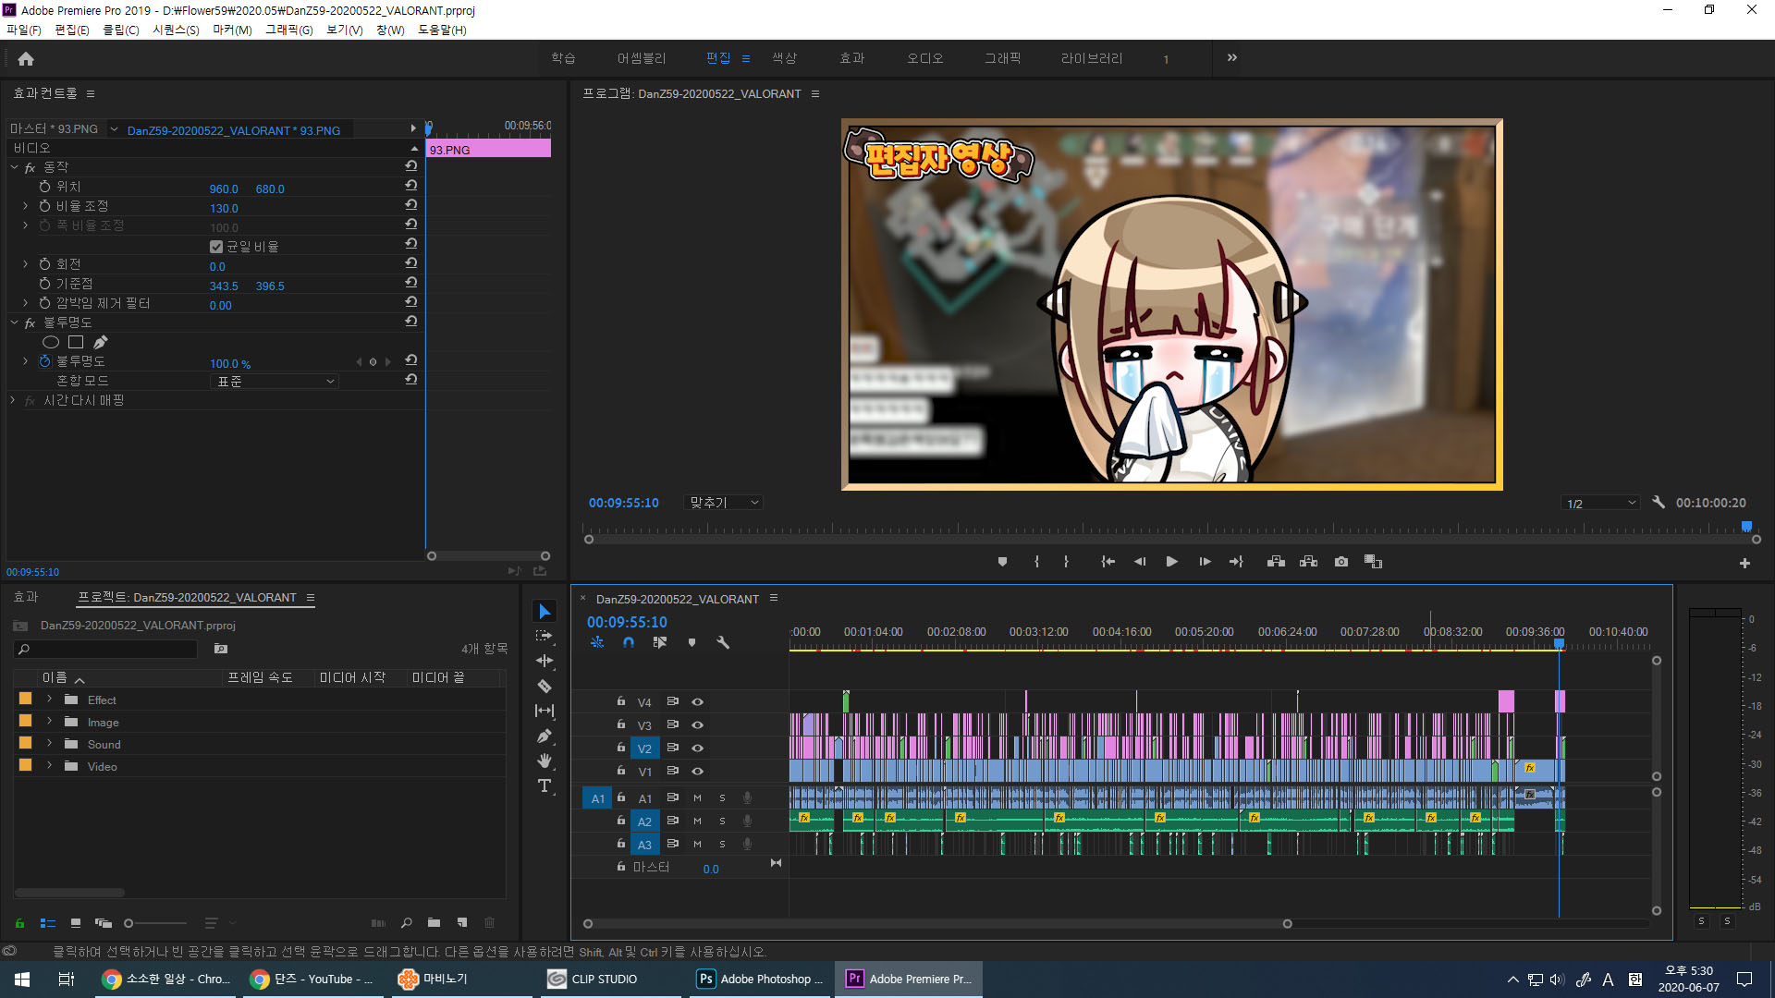Select the Track Select Forward tool

click(545, 636)
